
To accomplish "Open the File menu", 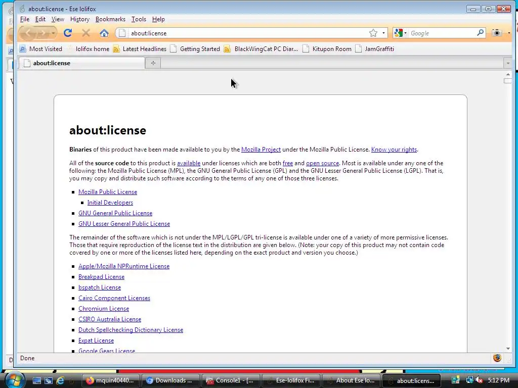I will click(x=25, y=19).
